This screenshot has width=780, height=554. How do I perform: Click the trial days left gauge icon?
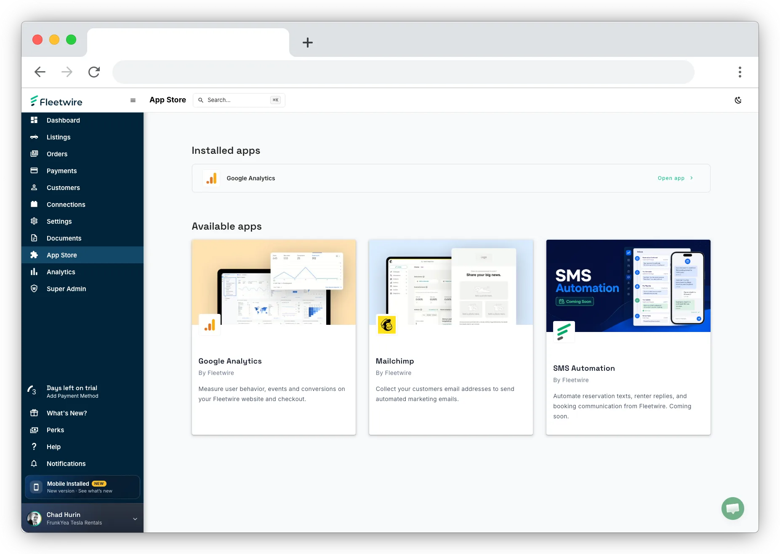point(32,390)
